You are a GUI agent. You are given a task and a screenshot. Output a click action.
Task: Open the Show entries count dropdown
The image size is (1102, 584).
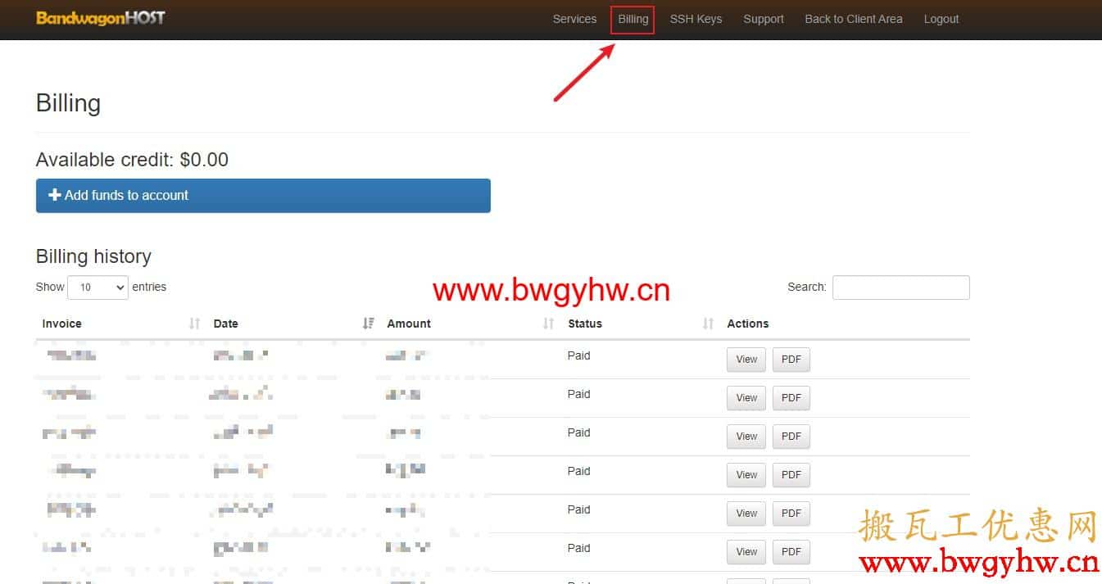(x=98, y=287)
